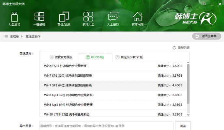This screenshot has height=130, width=224.
Task: Select Win10 LTSB 32位 纯净绿色最新版
Action: pyautogui.click(x=113, y=113)
